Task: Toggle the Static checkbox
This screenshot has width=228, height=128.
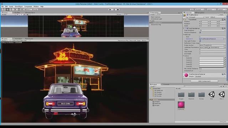Action: point(219,15)
